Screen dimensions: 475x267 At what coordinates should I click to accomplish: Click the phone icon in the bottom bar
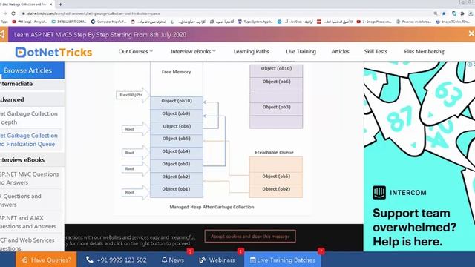tap(89, 260)
